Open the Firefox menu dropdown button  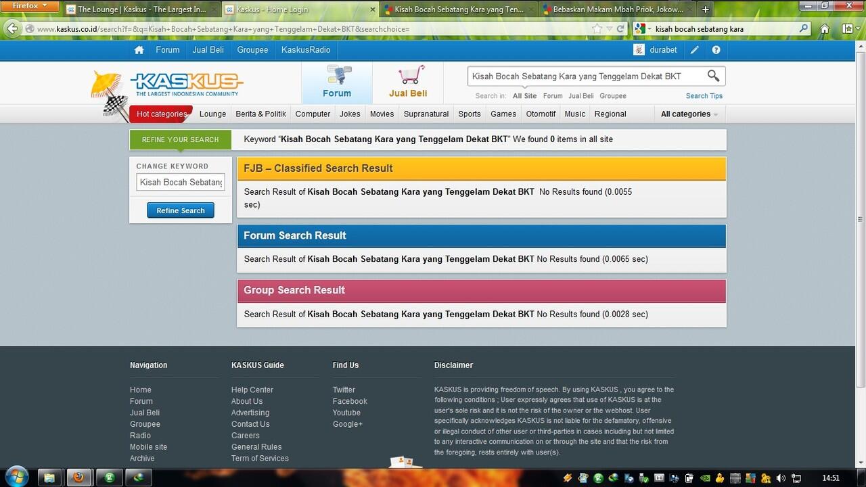click(x=30, y=6)
